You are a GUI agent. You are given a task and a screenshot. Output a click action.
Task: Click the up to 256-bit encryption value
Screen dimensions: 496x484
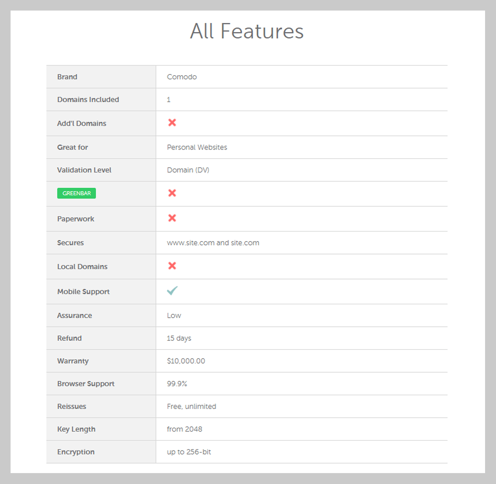tap(189, 452)
